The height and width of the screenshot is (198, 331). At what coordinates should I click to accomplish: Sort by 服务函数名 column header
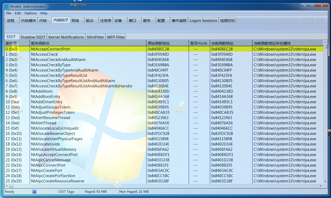(88, 43)
